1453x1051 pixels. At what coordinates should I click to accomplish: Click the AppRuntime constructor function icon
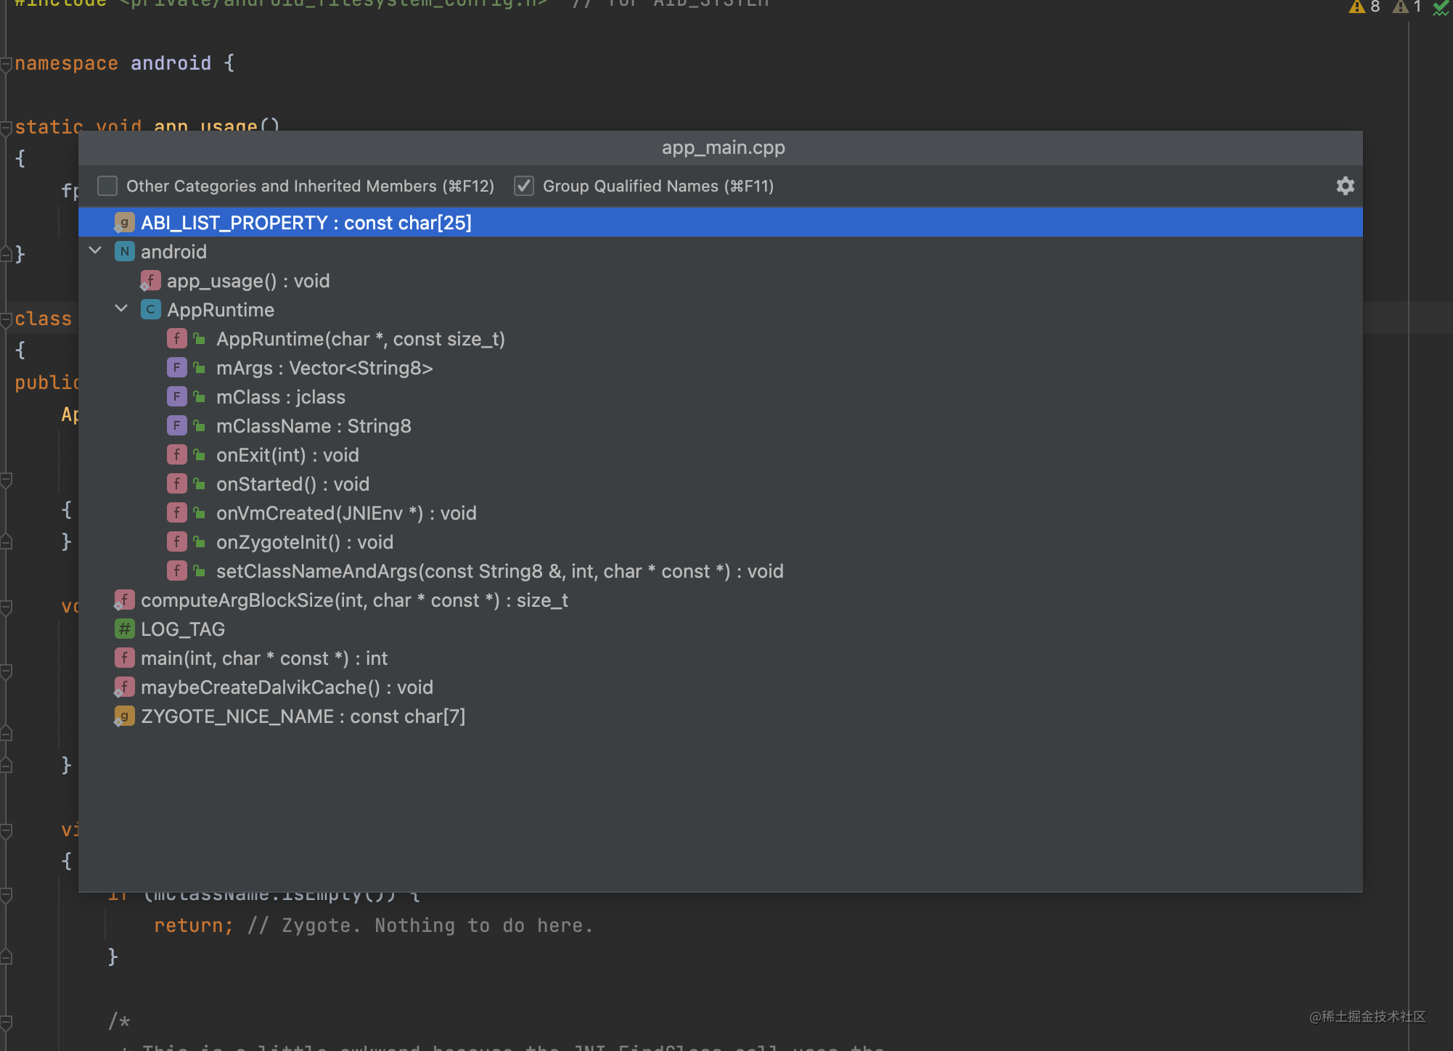coord(176,339)
